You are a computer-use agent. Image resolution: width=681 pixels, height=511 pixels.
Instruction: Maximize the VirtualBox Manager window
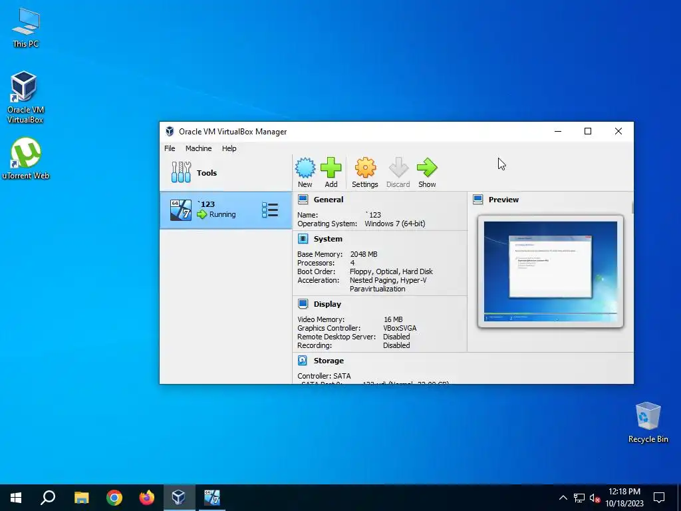coord(588,131)
